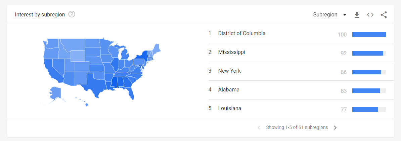Go to the next page of subregions
Screen dimensions: 401x141
point(335,128)
